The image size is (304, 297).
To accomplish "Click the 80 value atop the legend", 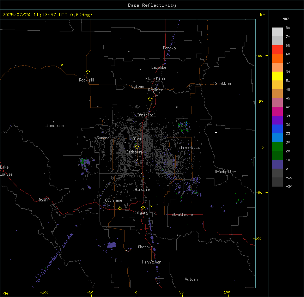I will (x=288, y=28).
